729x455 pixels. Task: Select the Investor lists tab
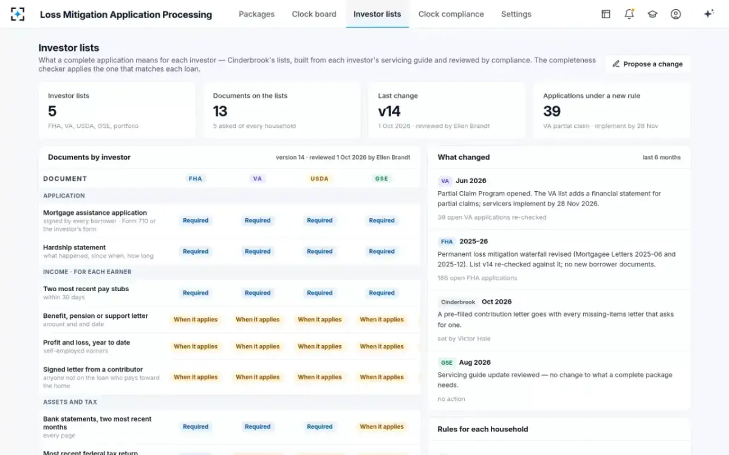pos(377,14)
